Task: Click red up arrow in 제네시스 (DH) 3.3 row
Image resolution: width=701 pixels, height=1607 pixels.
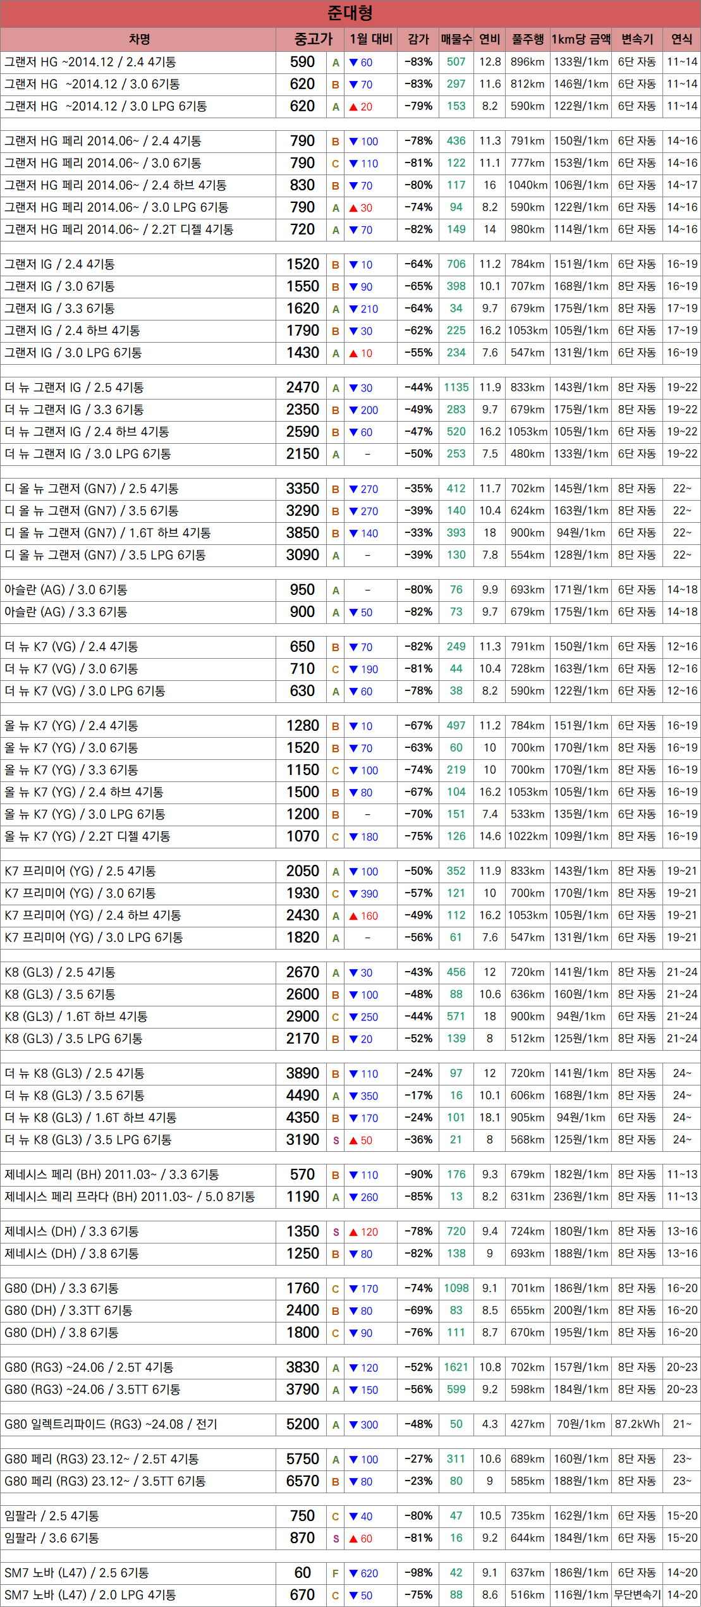Action: coord(354,1232)
